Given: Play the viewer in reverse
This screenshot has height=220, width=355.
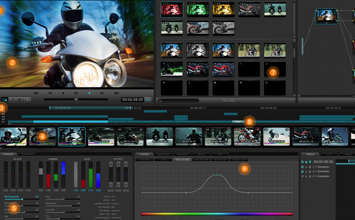Looking at the screenshot, I should click(x=63, y=93).
